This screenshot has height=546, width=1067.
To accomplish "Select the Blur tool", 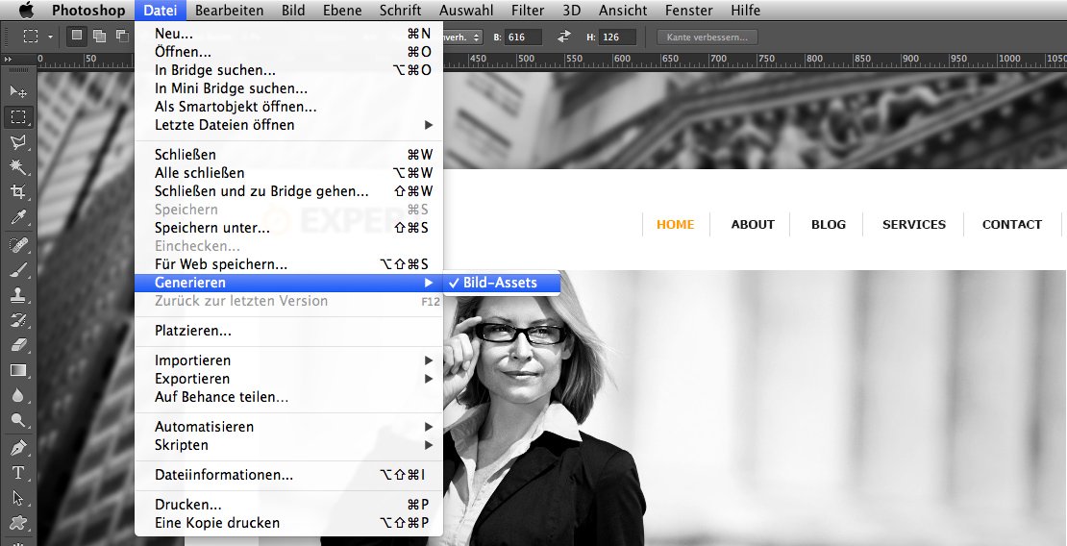I will pyautogui.click(x=17, y=395).
